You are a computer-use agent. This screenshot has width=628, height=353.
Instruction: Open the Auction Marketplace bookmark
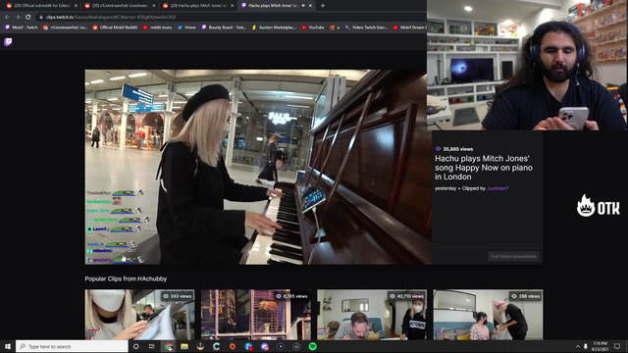click(274, 27)
